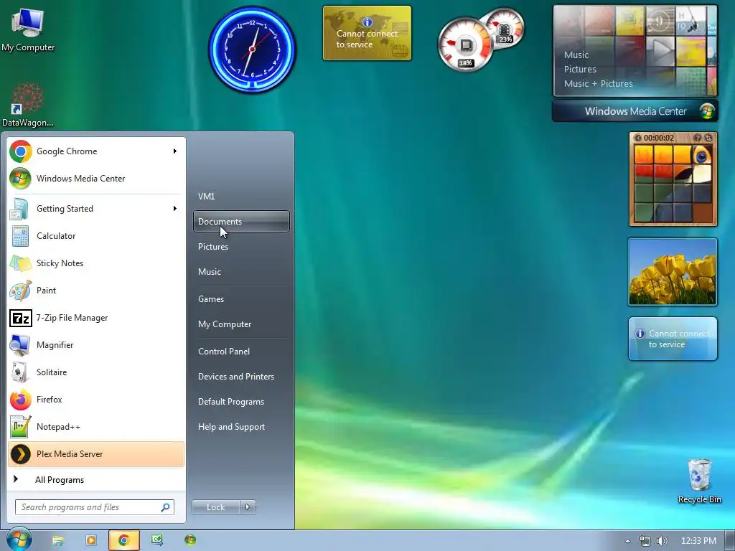The height and width of the screenshot is (551, 735).
Task: Open Devices and Printers
Action: coord(241,377)
